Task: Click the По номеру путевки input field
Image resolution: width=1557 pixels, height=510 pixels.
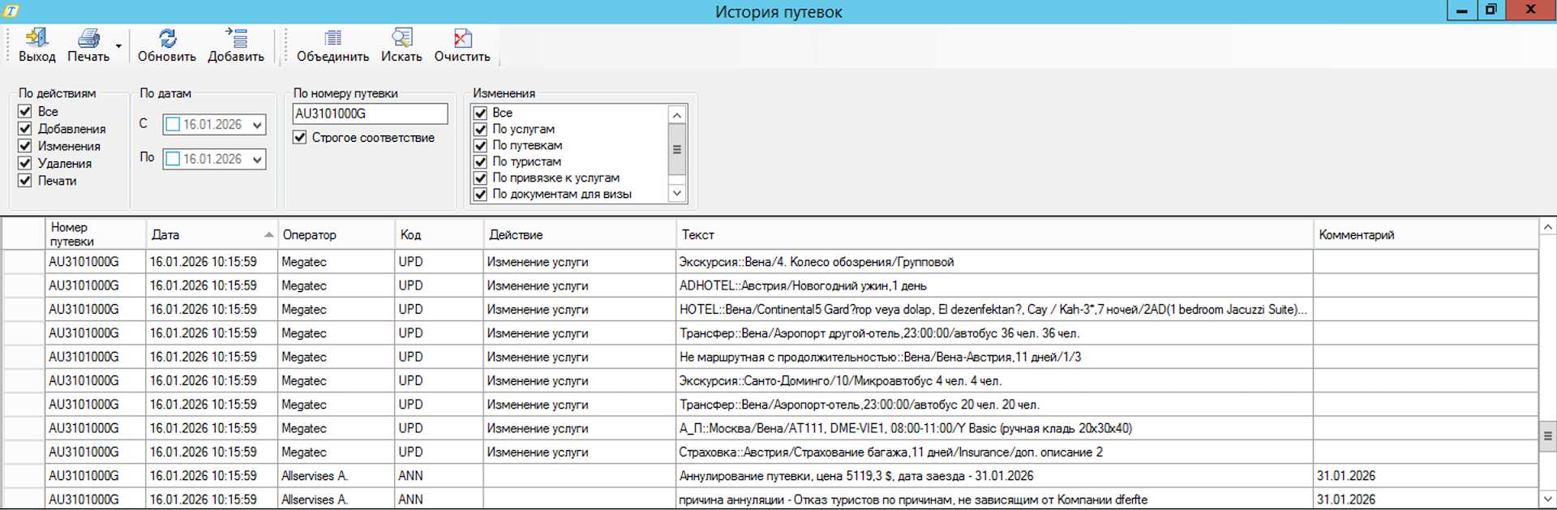Action: (369, 114)
